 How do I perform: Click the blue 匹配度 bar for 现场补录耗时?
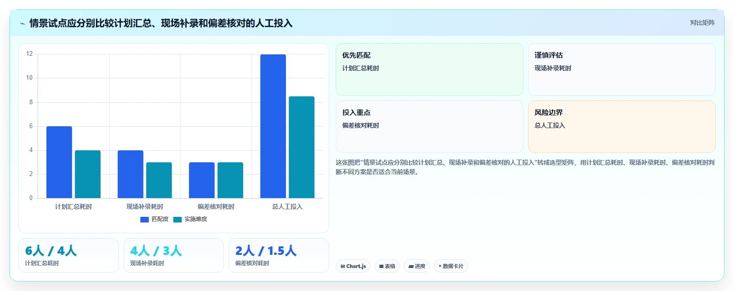tap(131, 174)
